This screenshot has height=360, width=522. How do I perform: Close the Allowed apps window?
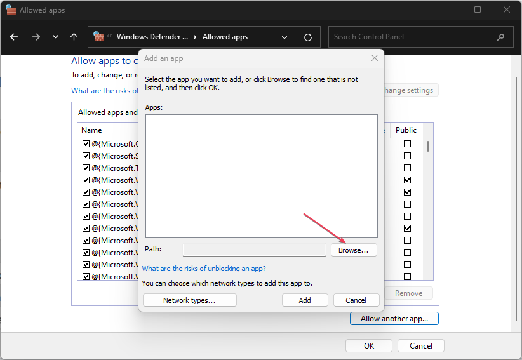click(x=506, y=10)
